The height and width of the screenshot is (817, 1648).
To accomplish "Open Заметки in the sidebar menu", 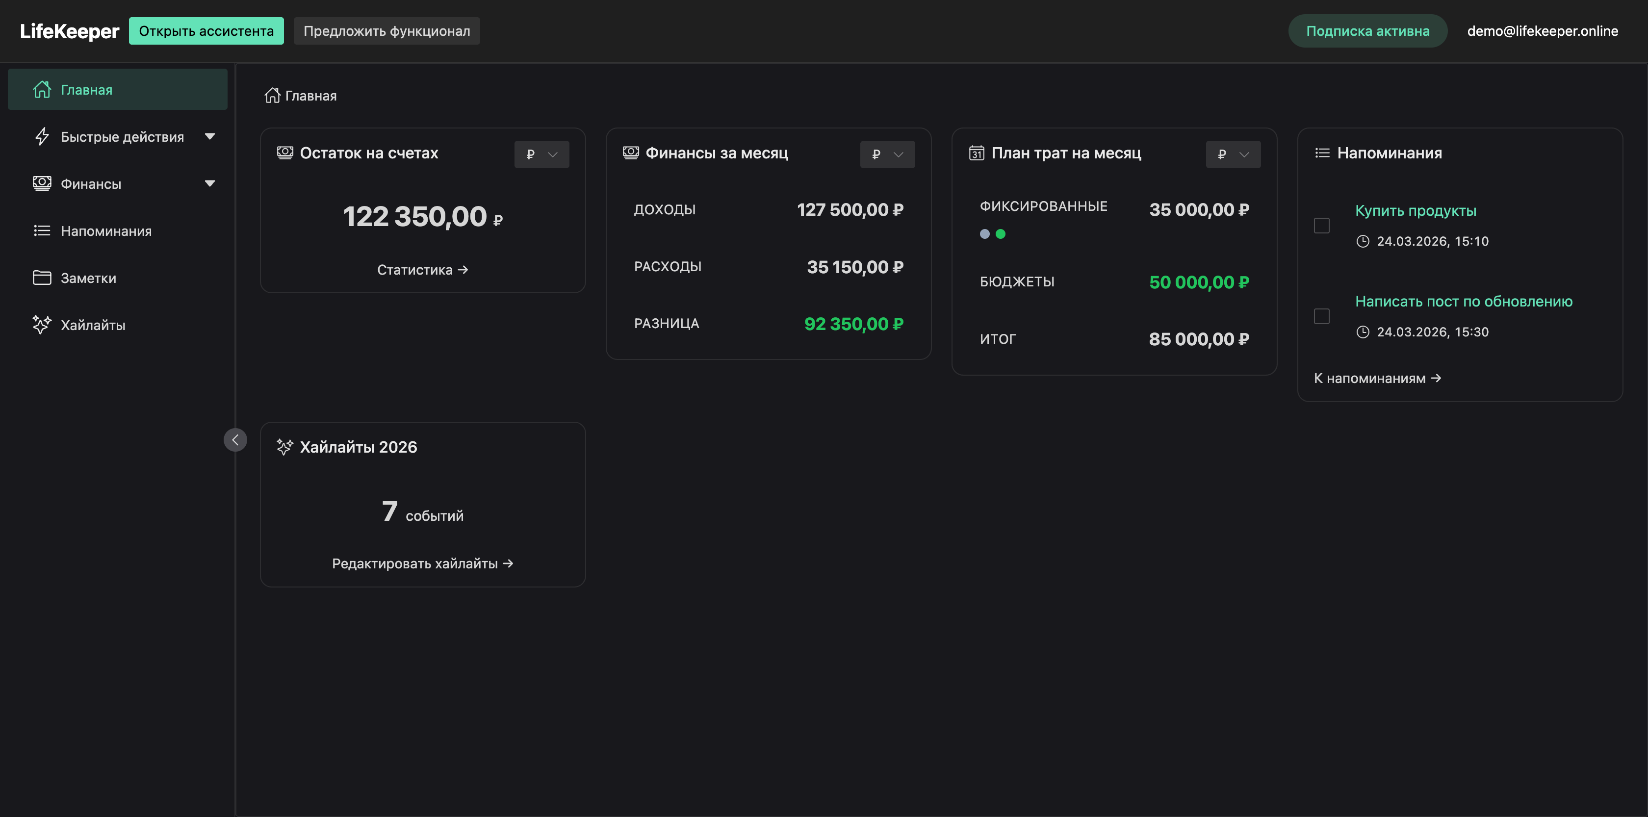I will point(88,278).
